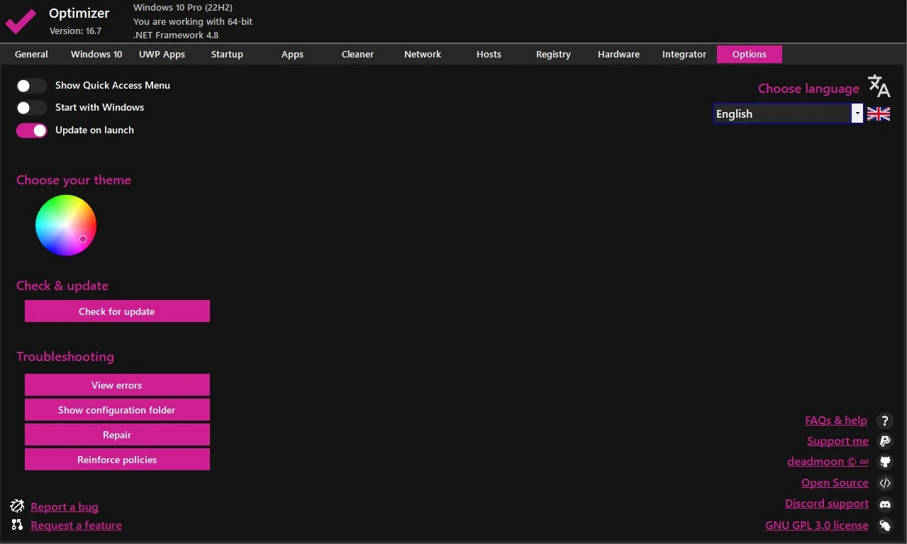Click the Request a feature link
Image resolution: width=907 pixels, height=544 pixels.
point(77,526)
